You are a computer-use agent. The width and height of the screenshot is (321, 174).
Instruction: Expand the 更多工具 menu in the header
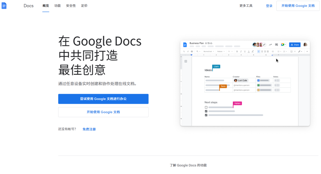[x=246, y=6]
